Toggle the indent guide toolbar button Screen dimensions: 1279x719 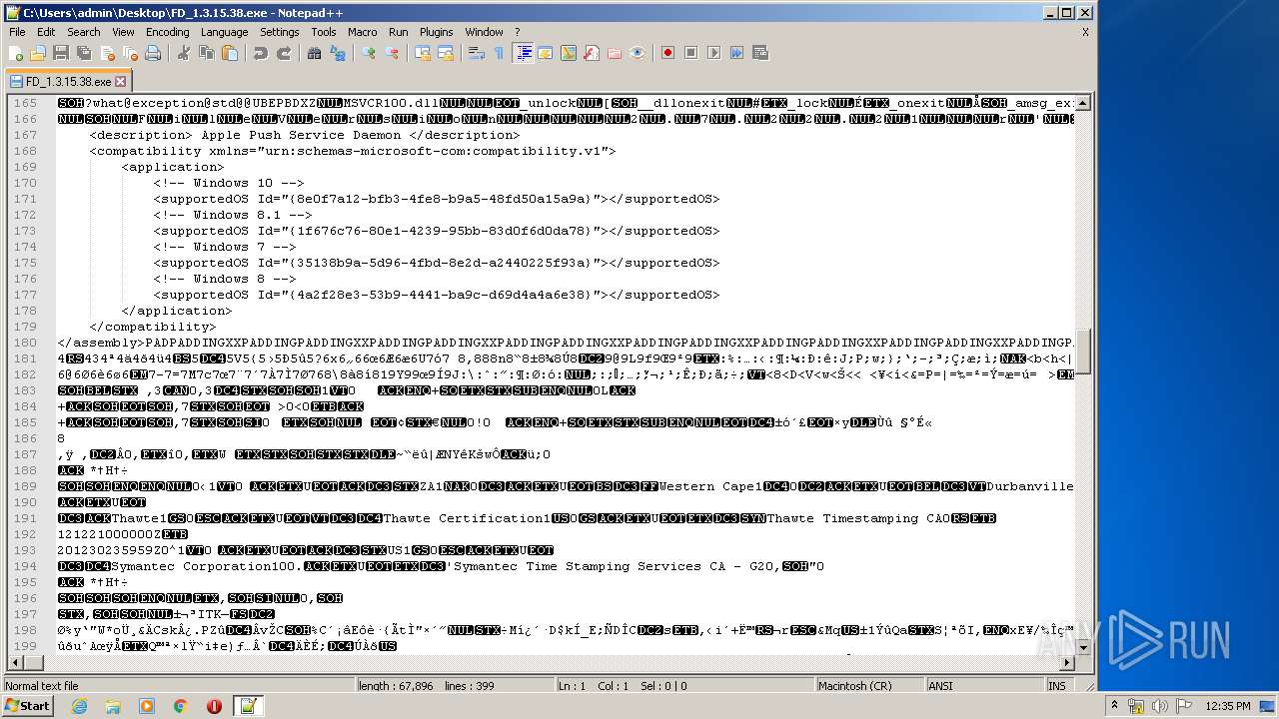point(523,53)
